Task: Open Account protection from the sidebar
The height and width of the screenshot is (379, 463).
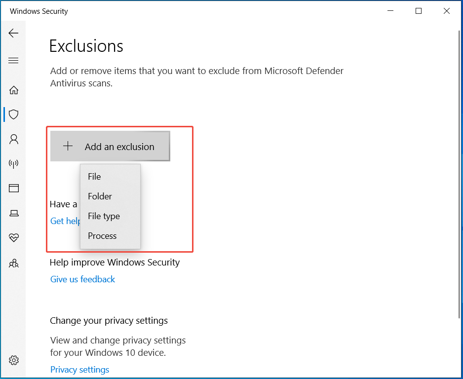Action: coord(13,139)
